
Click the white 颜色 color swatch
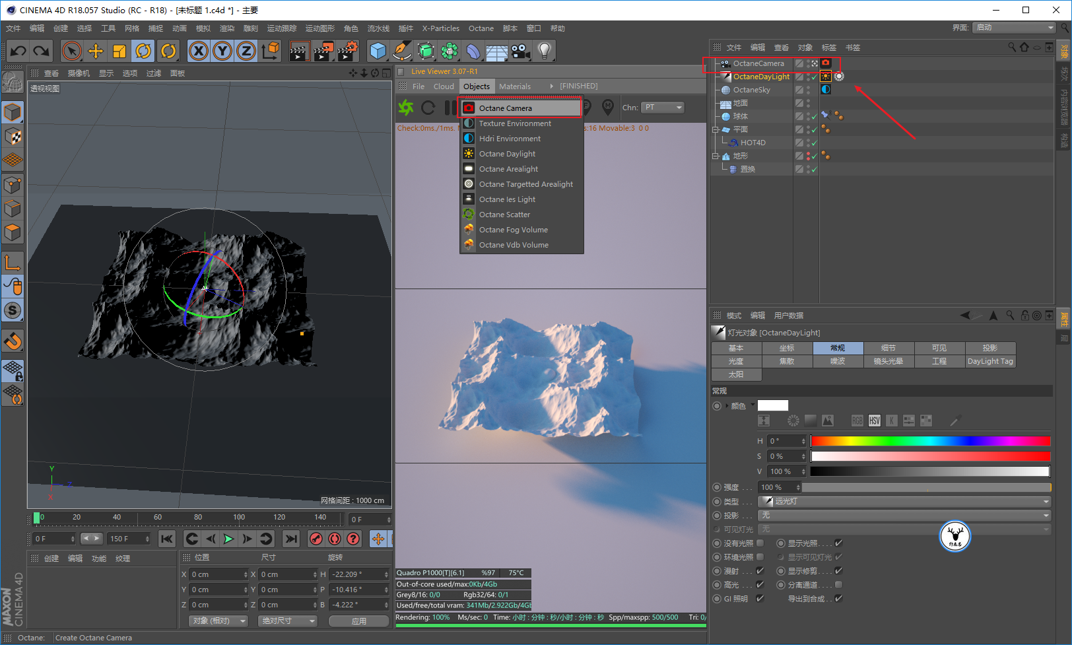coord(773,405)
